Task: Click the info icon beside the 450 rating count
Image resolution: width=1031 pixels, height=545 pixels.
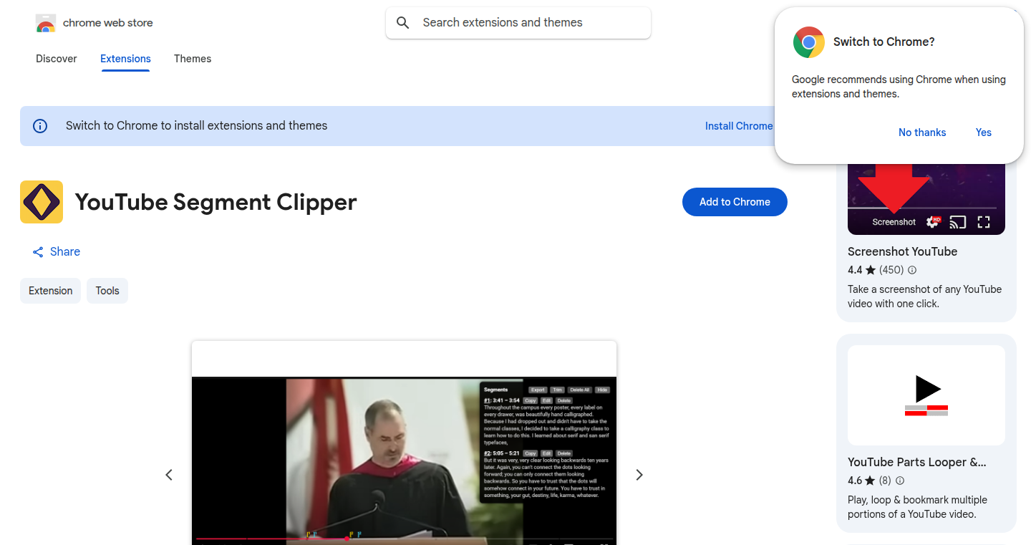Action: (912, 270)
